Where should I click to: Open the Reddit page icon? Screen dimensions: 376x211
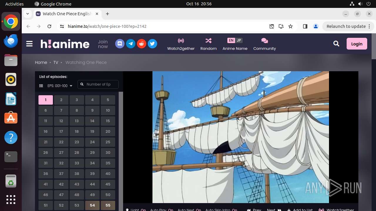(x=142, y=44)
